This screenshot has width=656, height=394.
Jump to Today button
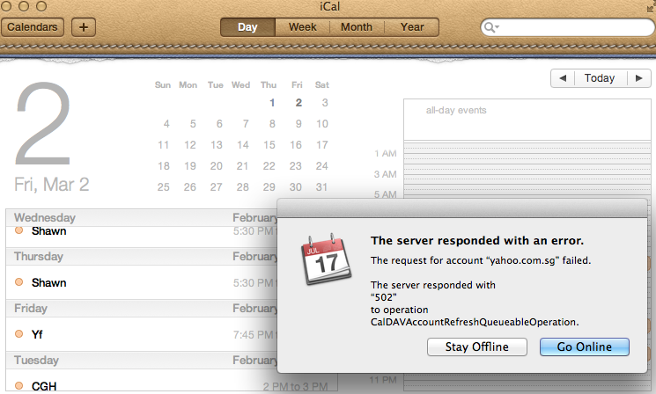tap(601, 78)
